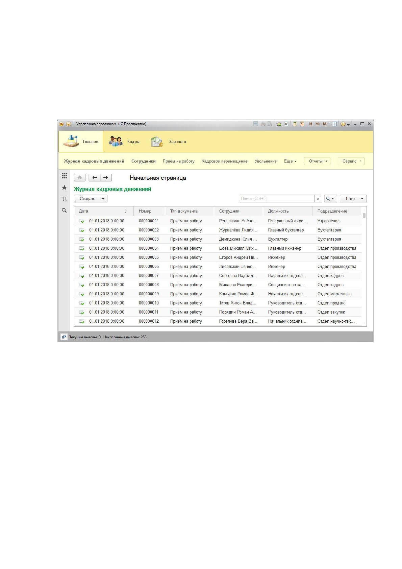
Task: Click the Print icon in the title bar
Action: tap(263, 124)
